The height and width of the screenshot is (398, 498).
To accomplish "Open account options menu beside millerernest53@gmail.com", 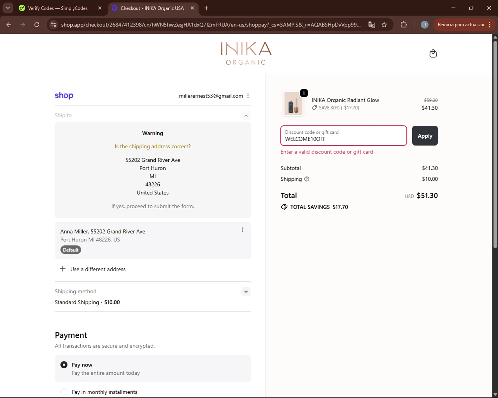I will (248, 96).
